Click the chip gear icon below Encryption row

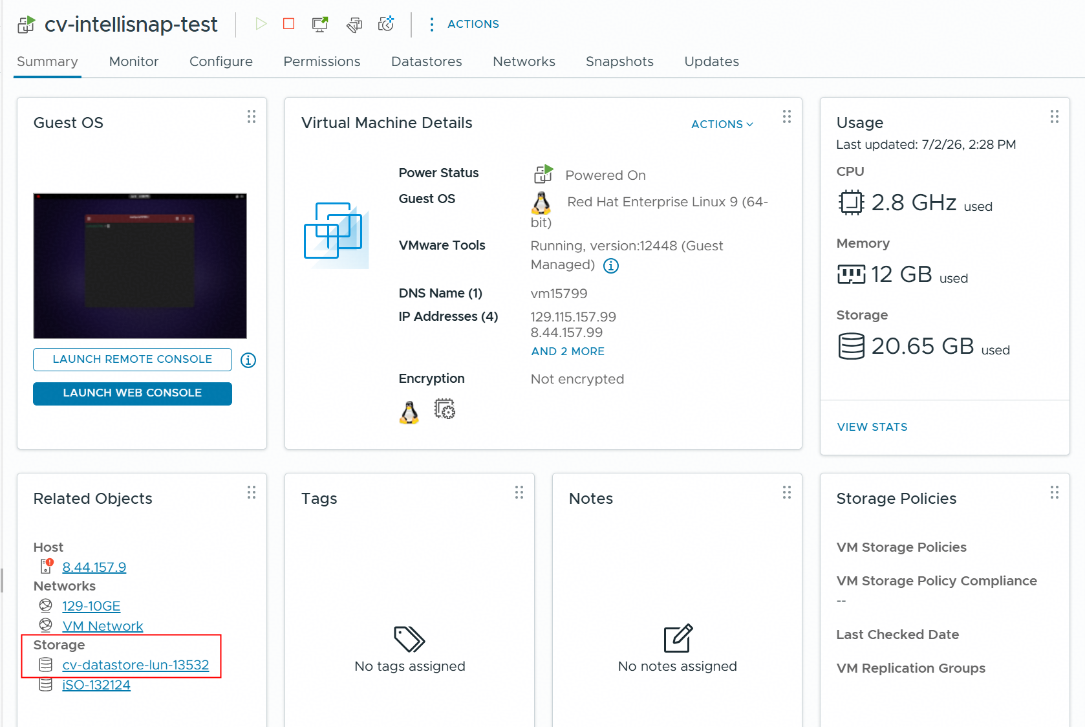coord(445,409)
